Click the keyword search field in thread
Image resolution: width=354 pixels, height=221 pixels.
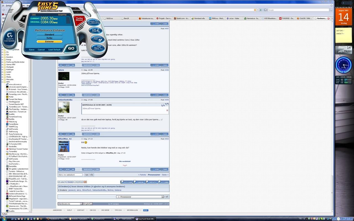pyautogui.click(x=70, y=175)
